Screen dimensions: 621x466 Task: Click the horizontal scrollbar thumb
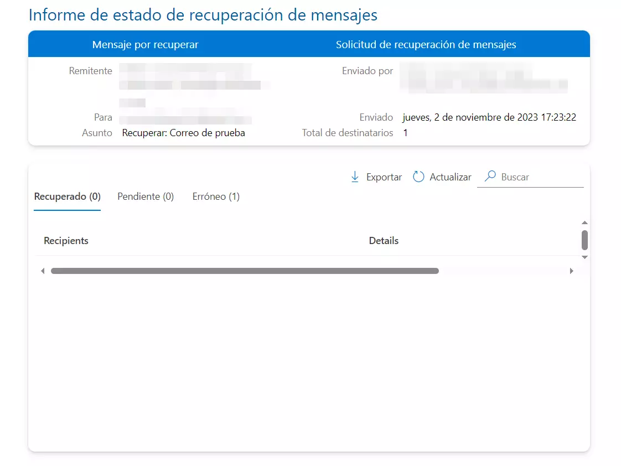click(x=245, y=271)
